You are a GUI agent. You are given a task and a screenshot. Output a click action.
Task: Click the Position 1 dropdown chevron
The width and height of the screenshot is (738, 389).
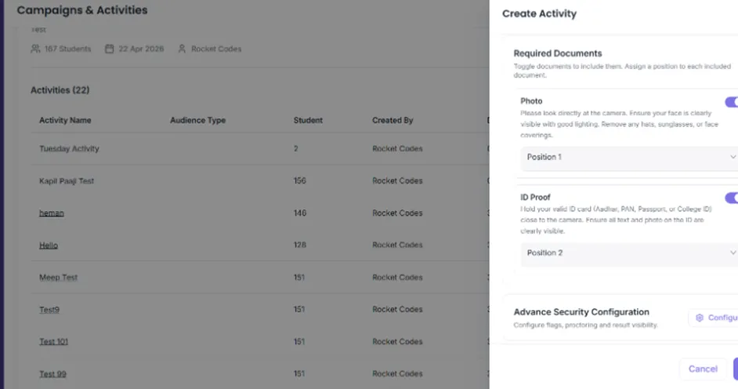[x=733, y=157]
